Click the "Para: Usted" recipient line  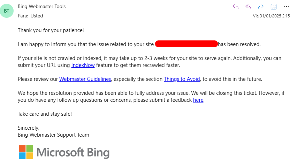point(30,16)
